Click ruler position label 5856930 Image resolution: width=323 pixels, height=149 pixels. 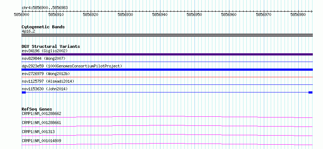pos(125,15)
